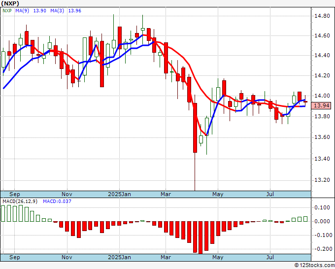Click Jul on the MACD time axis

tap(270, 257)
